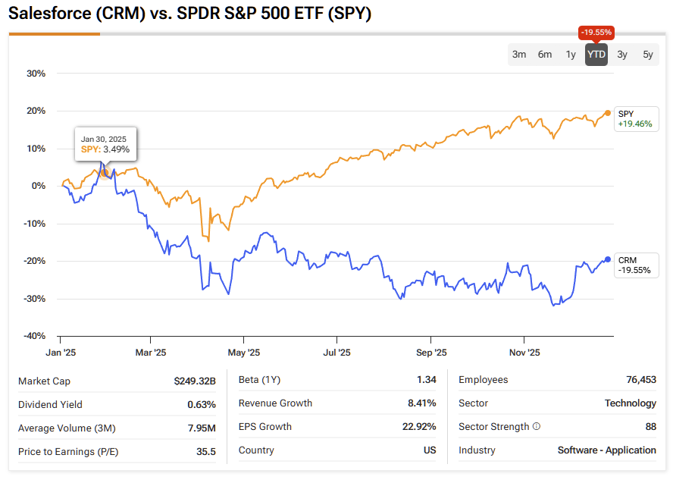Click the Sector Strength info icon

click(x=537, y=427)
